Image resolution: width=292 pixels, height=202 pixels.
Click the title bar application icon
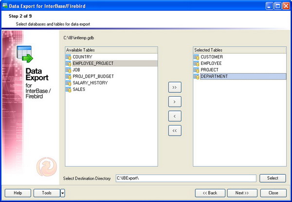point(5,6)
